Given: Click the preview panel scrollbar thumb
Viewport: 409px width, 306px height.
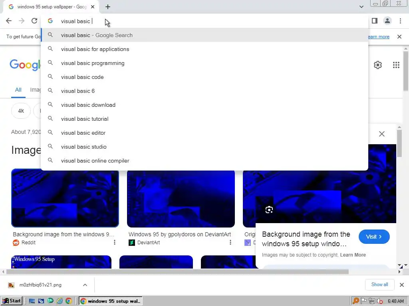Looking at the screenshot, I should point(399,143).
